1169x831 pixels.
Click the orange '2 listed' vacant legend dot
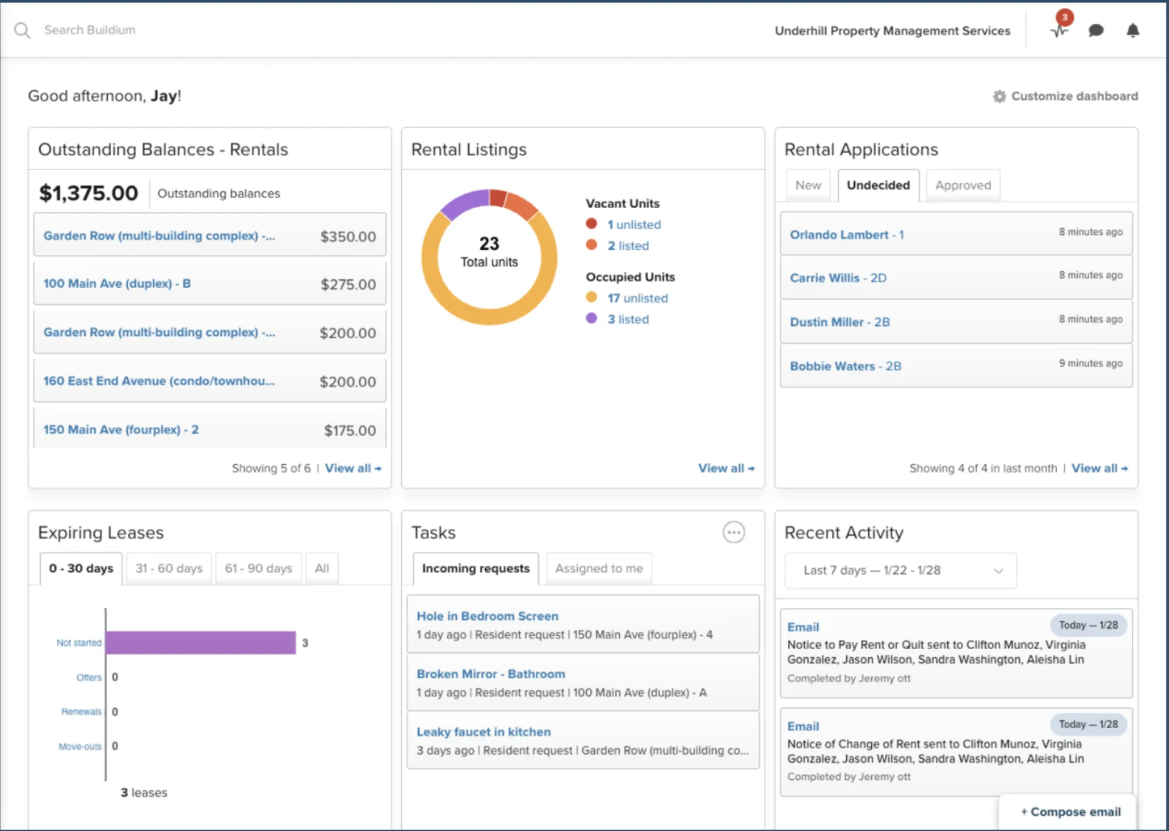pos(591,245)
